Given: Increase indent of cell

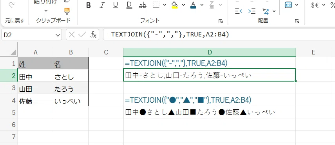Looking at the screenshot, I should 252,11.
